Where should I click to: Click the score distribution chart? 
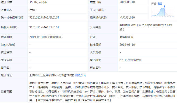pos(162,12)
